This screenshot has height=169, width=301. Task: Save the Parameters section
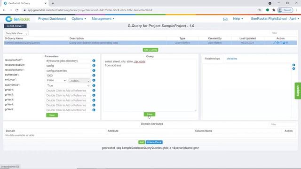tap(52, 115)
